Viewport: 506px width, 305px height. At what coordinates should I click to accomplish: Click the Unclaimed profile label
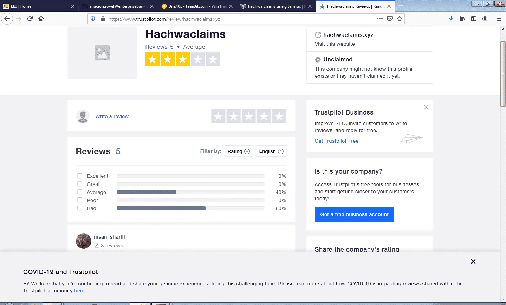(338, 60)
